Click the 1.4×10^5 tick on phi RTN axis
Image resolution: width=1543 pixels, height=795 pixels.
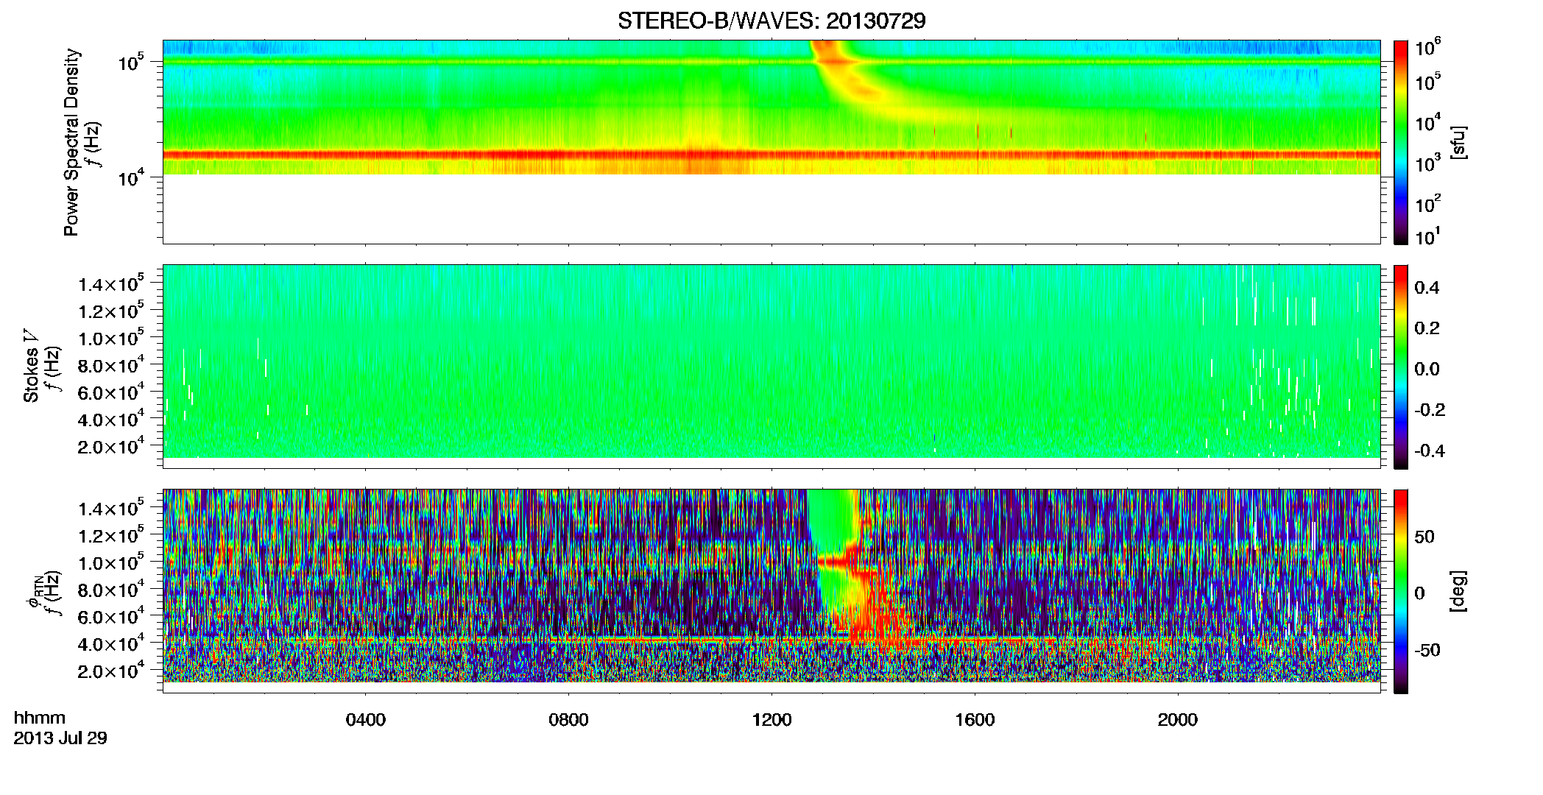coord(110,507)
